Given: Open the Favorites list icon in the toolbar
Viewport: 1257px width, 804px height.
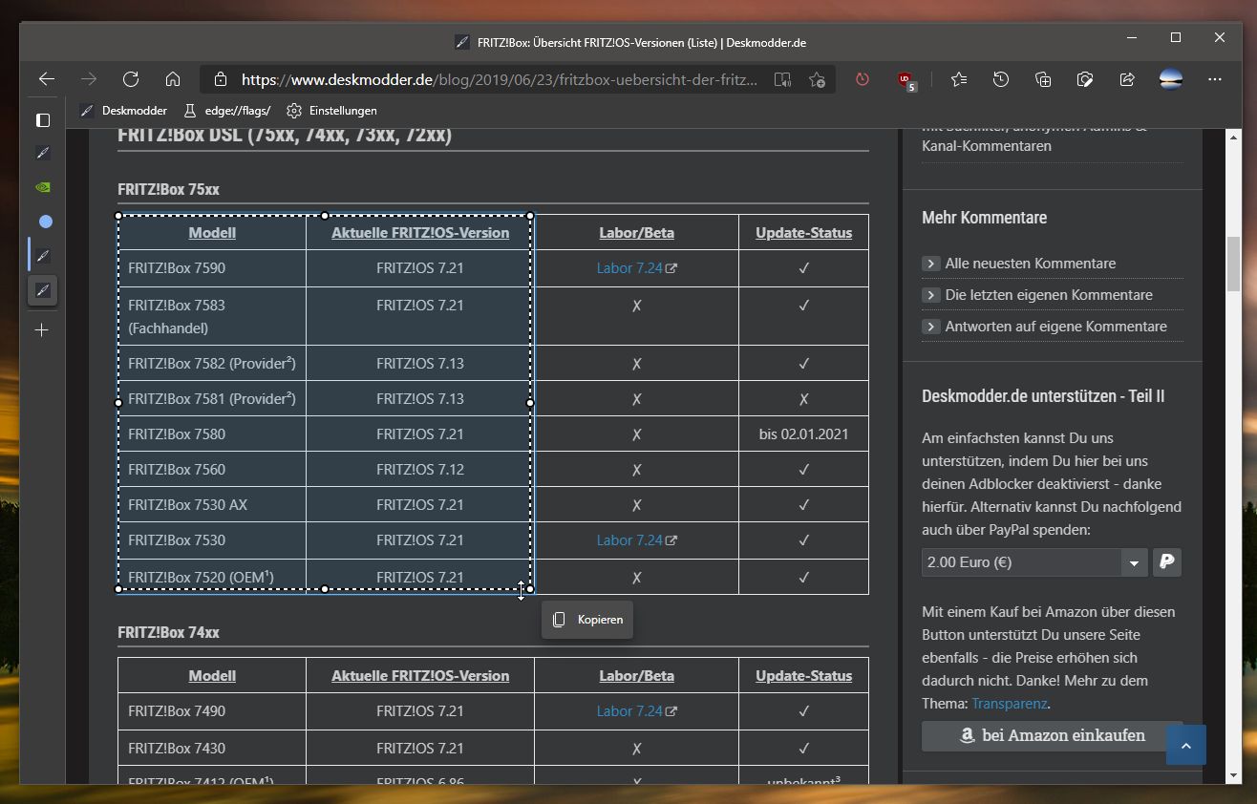Looking at the screenshot, I should click(x=959, y=79).
